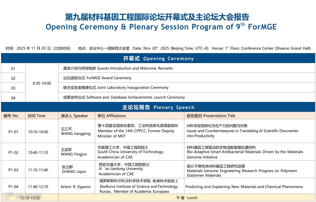Click the Chinese title 第九届材料基因工程国际论坛开幕式及主论坛大会报告

pos(157,17)
